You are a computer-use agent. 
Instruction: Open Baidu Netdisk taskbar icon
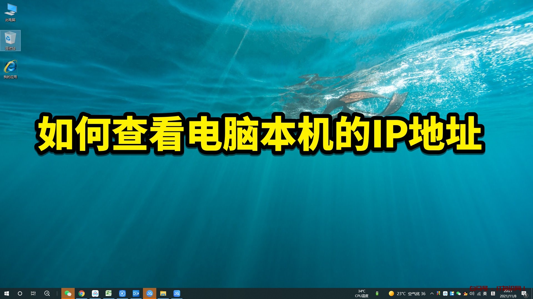[x=95, y=293]
